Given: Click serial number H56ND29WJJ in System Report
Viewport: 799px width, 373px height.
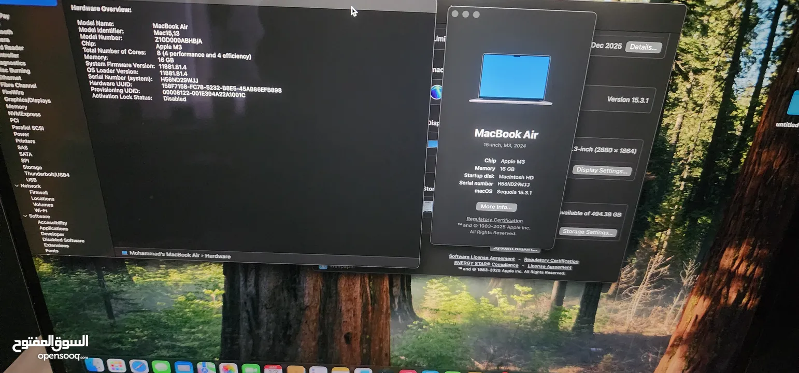Looking at the screenshot, I should 179,80.
